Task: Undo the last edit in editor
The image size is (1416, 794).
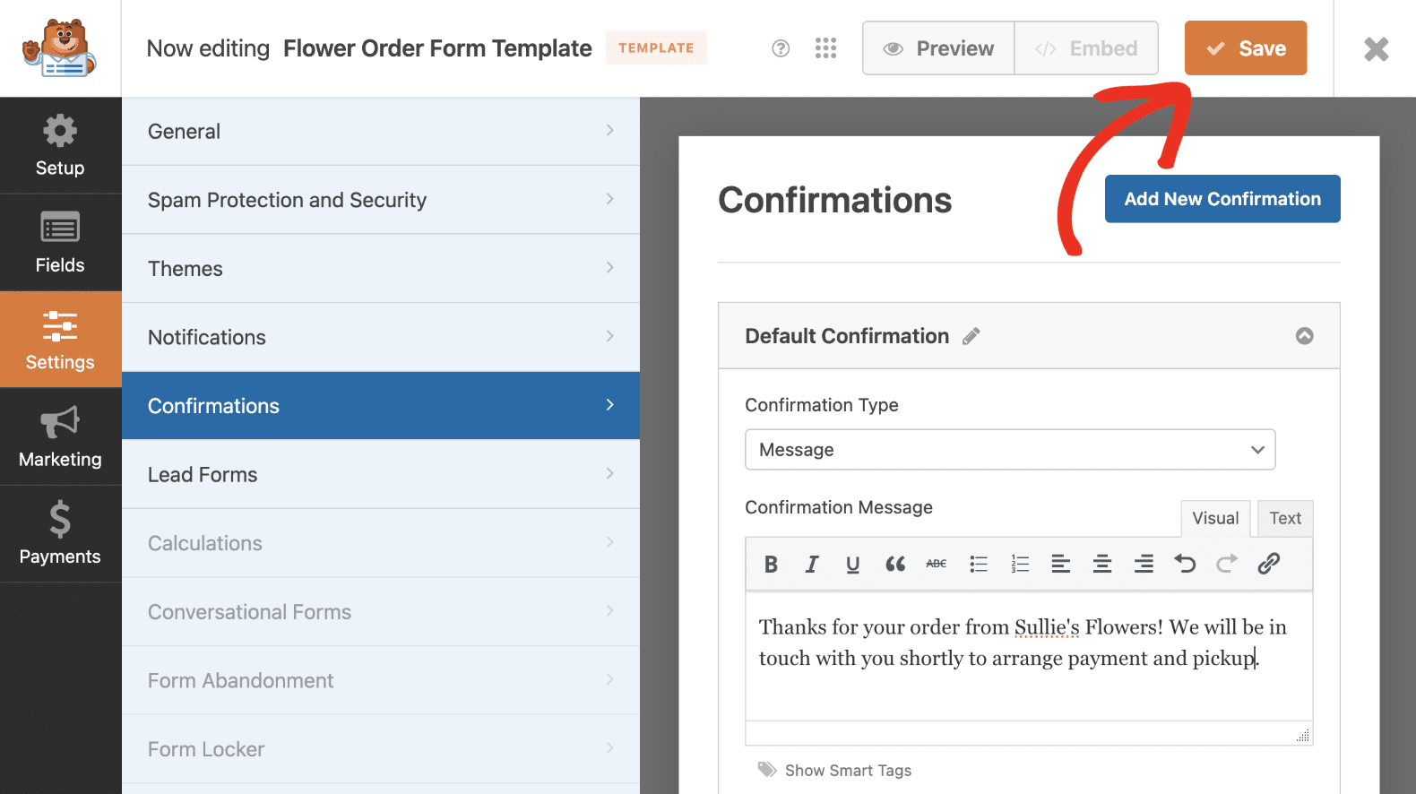Action: tap(1185, 564)
